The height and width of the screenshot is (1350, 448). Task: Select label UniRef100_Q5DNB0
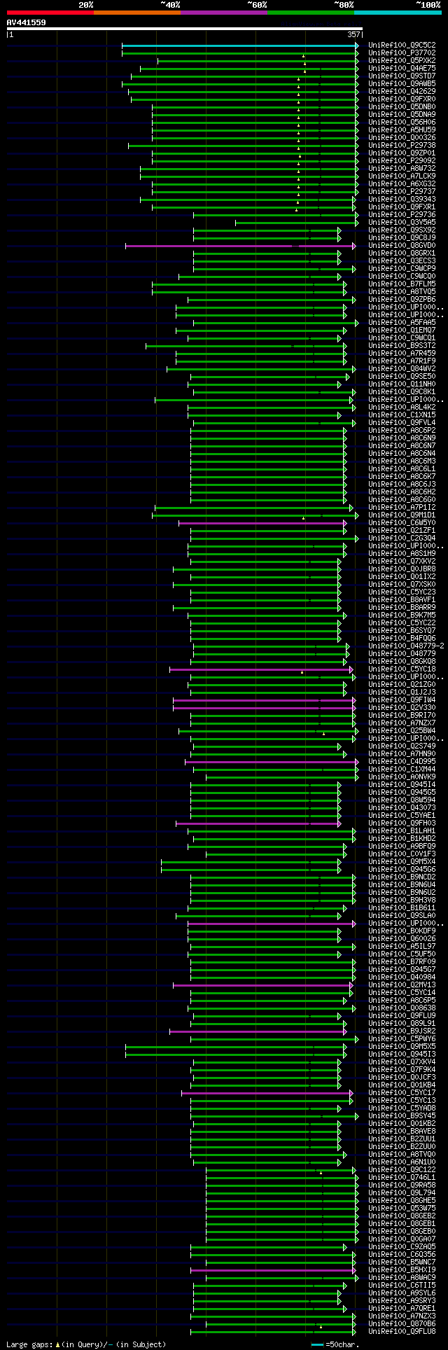(x=402, y=107)
